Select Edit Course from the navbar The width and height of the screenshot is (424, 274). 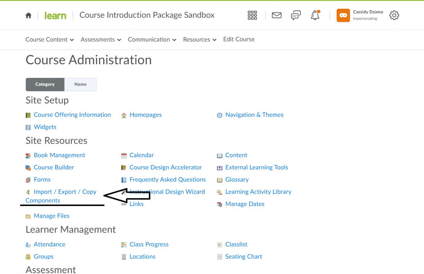(x=238, y=39)
